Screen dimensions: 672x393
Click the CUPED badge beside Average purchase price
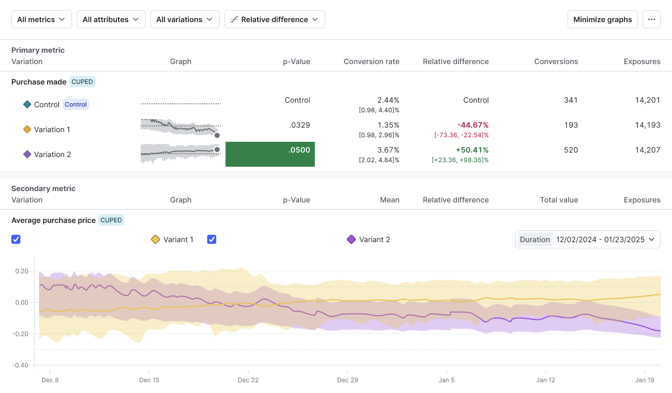[111, 220]
